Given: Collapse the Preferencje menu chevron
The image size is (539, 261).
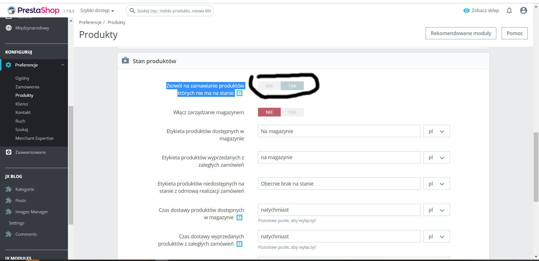Looking at the screenshot, I should tap(63, 65).
